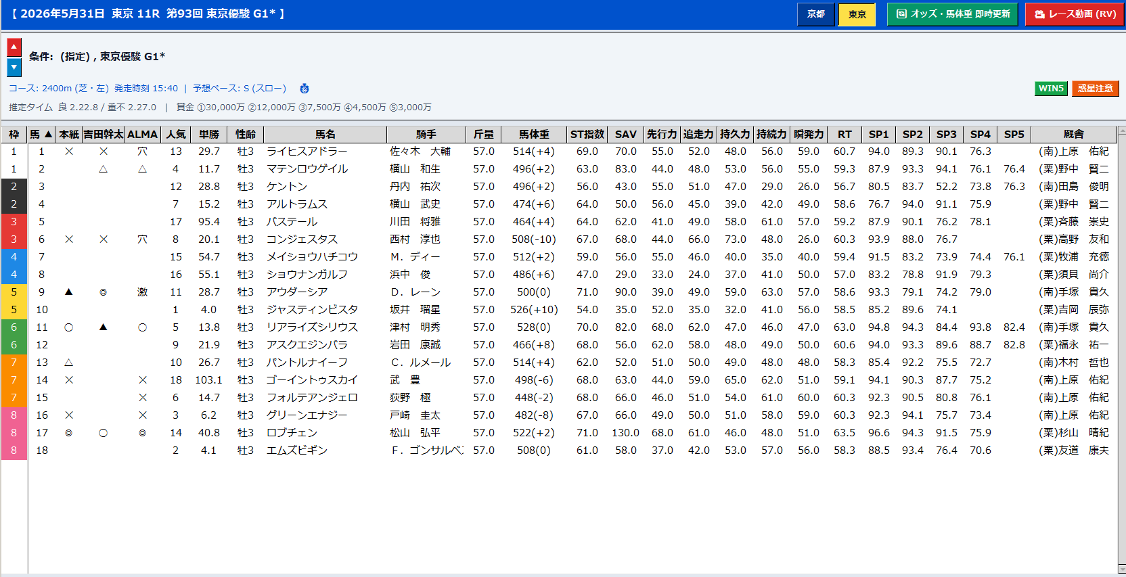1126x577 pixels.
Task: Click the blue stopwatch icon beside 予想ペース
Action: 305,89
